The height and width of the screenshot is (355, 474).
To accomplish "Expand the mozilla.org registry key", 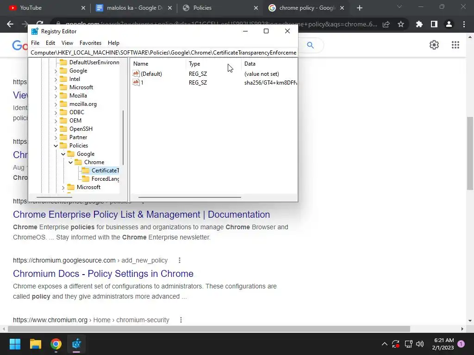I will click(x=56, y=104).
